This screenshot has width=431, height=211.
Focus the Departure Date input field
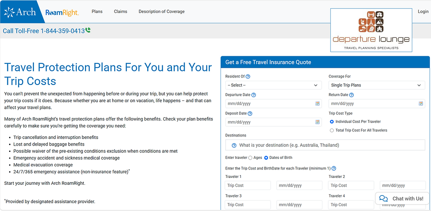273,104
